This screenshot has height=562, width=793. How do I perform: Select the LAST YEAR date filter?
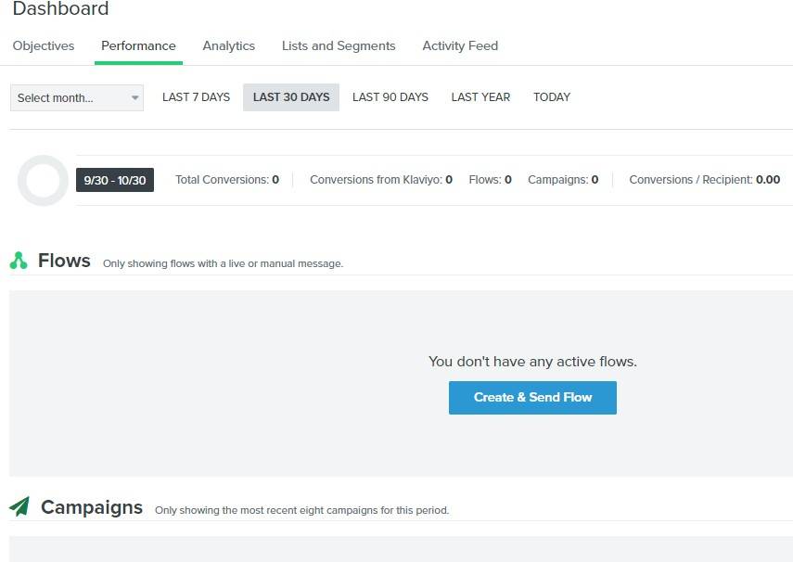pos(480,96)
